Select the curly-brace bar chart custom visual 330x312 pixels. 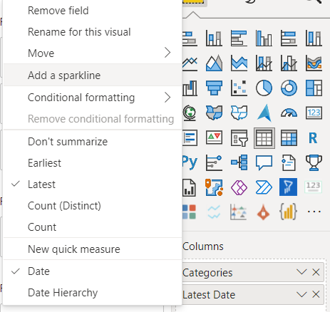(x=288, y=212)
